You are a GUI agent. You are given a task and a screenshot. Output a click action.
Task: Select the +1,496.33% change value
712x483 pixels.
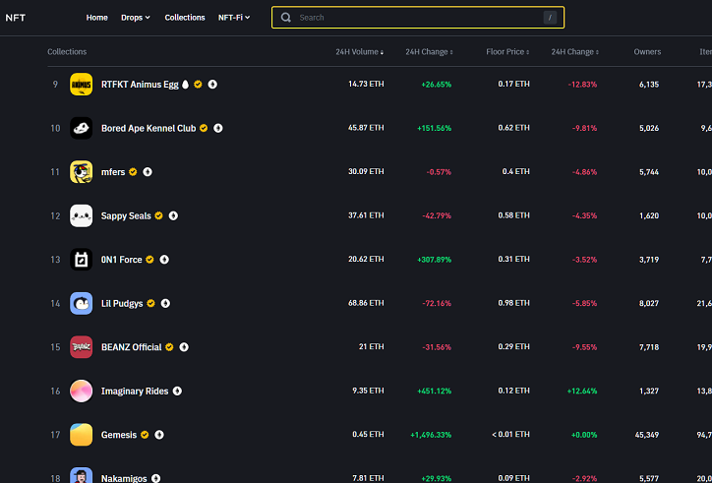pyautogui.click(x=431, y=435)
